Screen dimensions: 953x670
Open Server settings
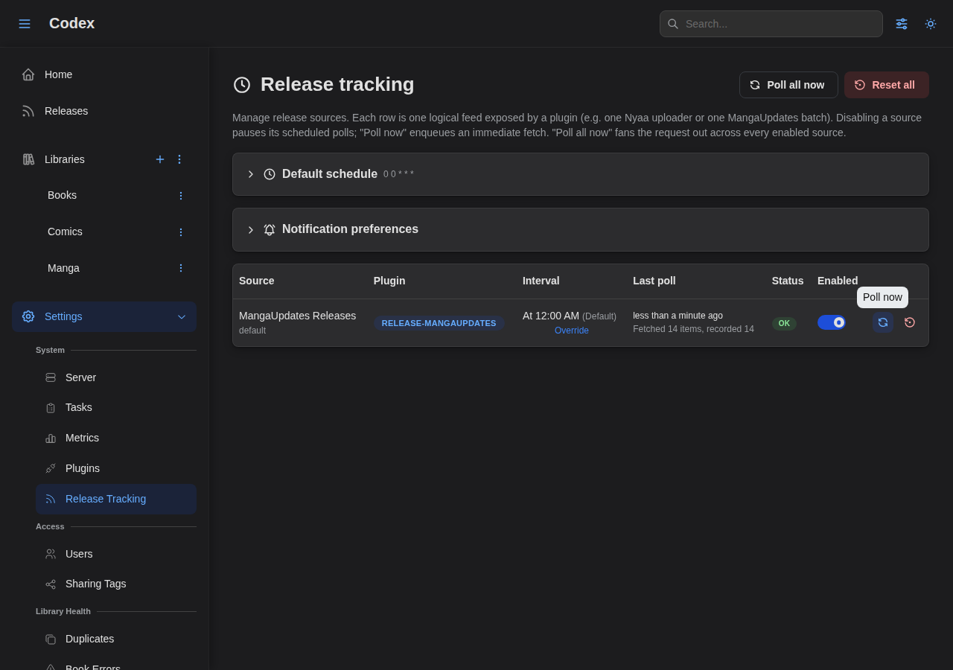pyautogui.click(x=116, y=377)
